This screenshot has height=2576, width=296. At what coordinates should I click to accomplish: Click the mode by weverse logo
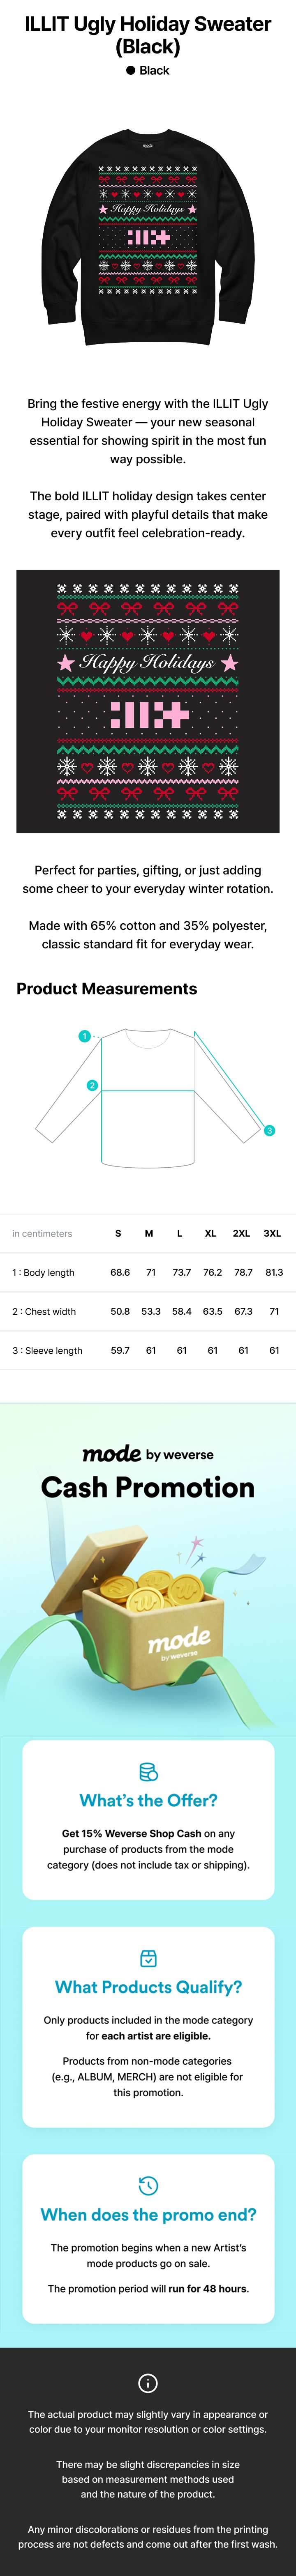pos(148,1454)
